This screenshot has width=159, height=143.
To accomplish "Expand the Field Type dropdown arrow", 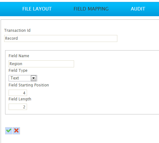I will 33,78.
